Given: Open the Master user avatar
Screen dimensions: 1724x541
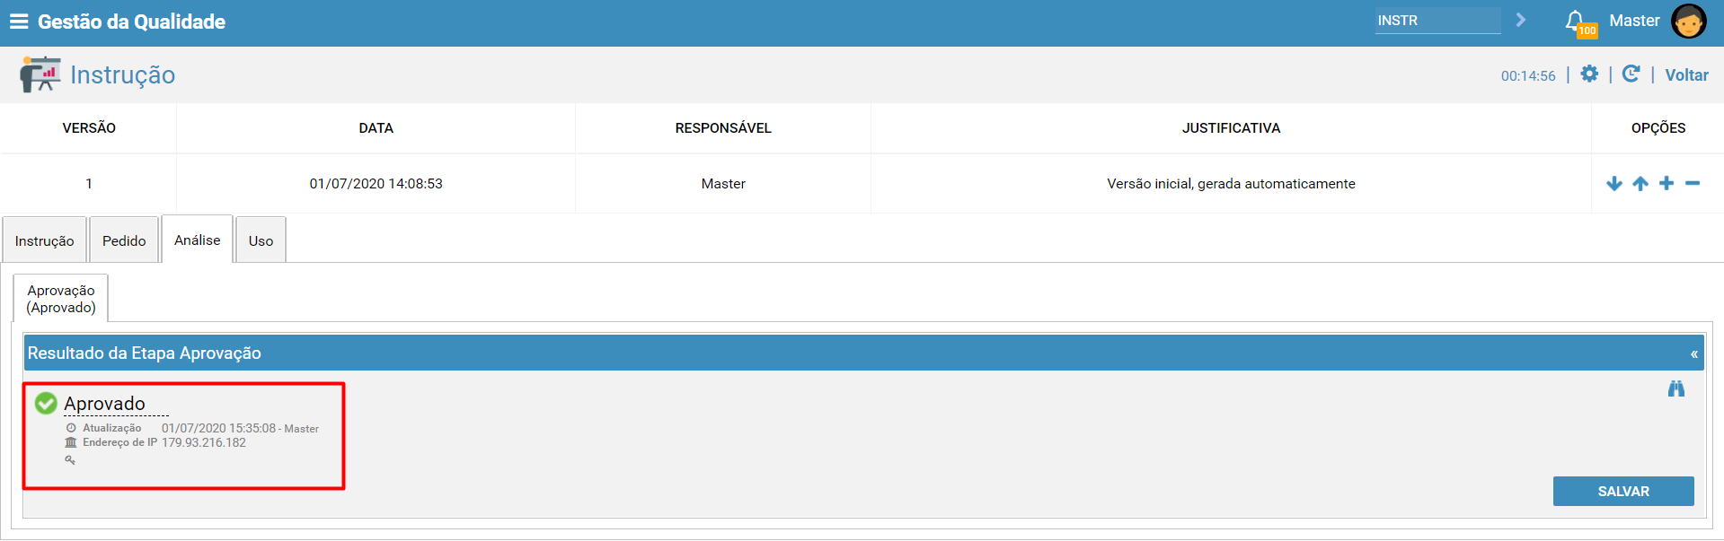Looking at the screenshot, I should [x=1688, y=22].
